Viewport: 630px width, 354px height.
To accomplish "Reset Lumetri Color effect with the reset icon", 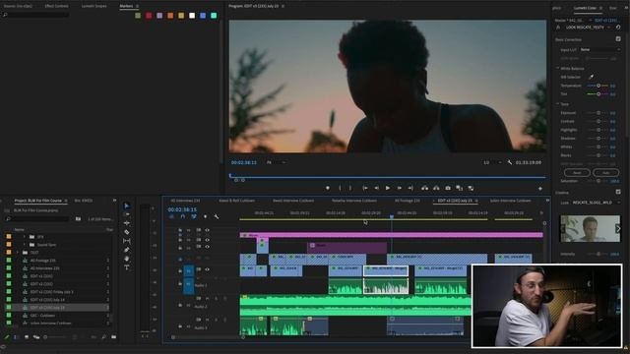I will point(618,28).
